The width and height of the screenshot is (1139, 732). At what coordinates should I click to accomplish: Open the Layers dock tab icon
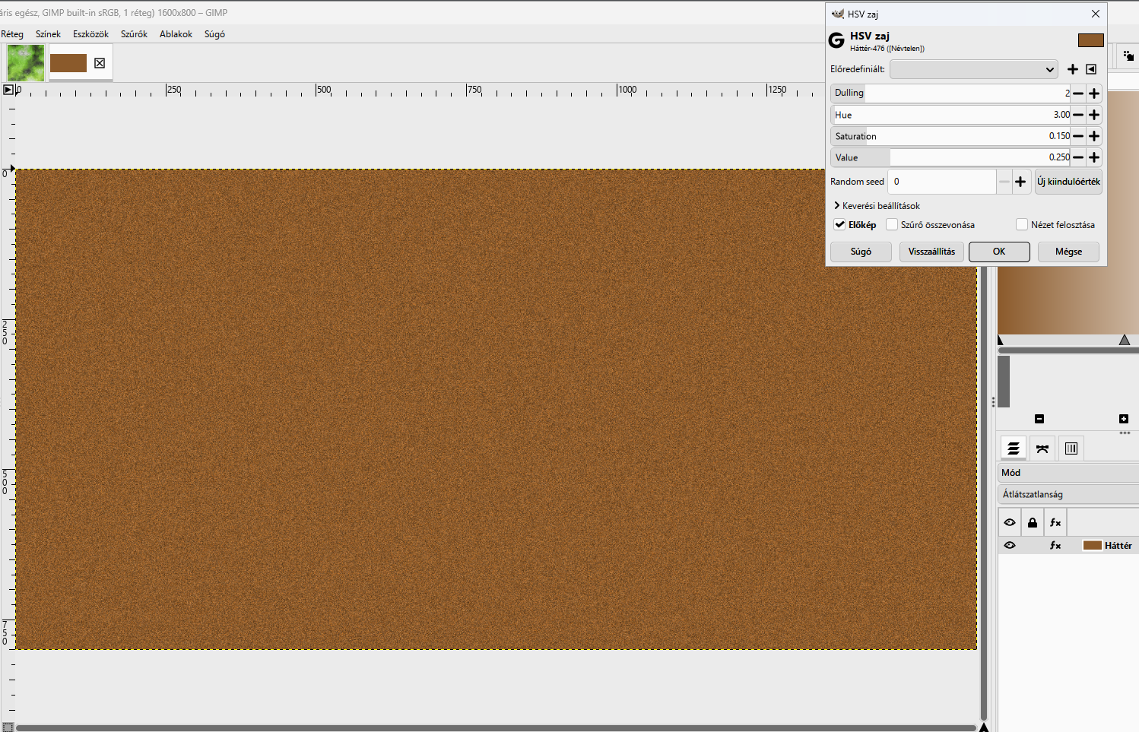(x=1013, y=448)
